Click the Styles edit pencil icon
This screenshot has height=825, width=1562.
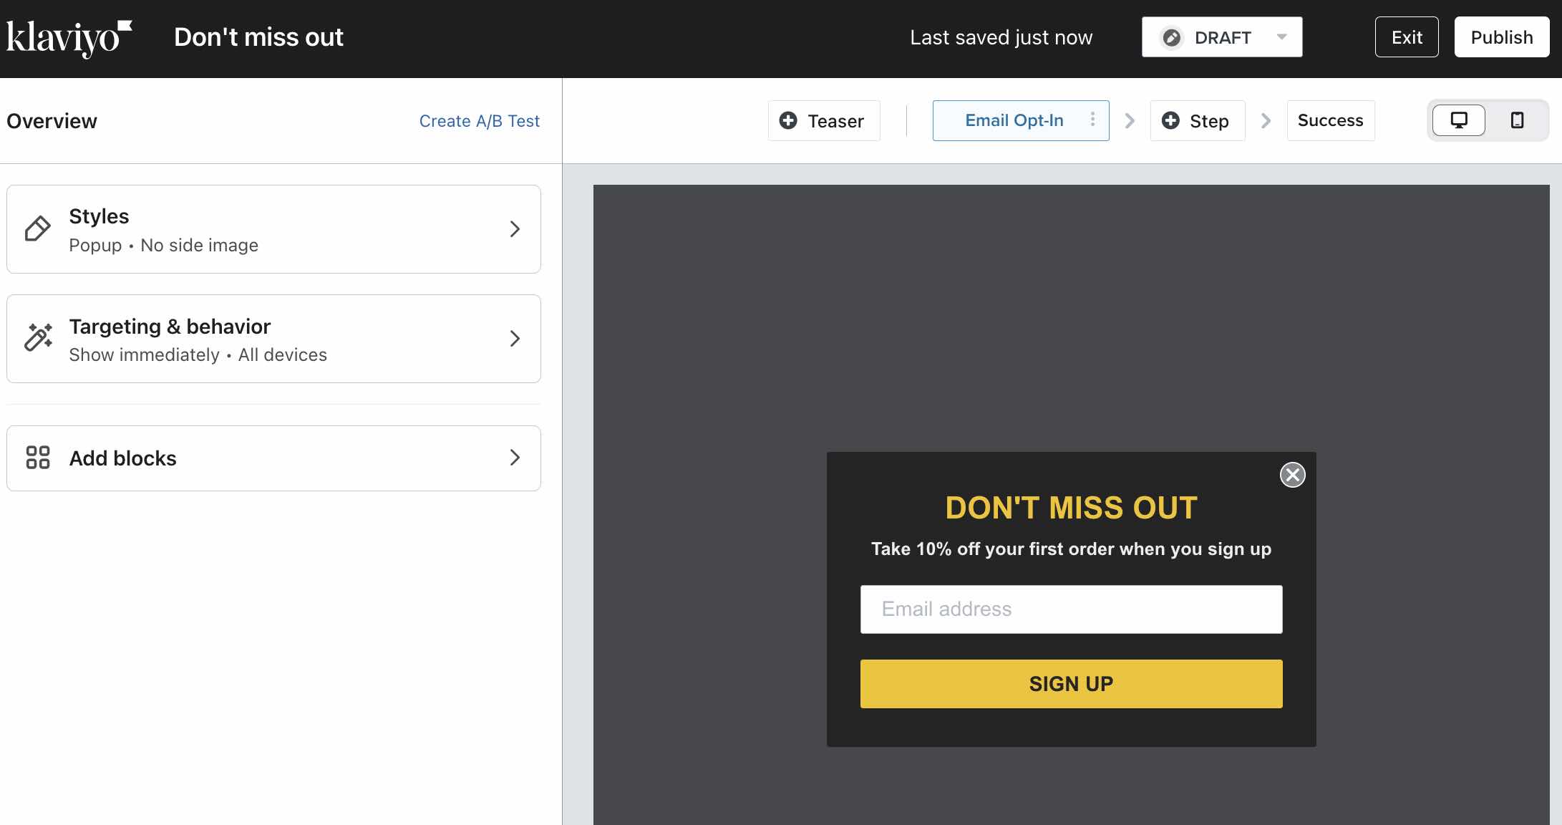pos(35,228)
